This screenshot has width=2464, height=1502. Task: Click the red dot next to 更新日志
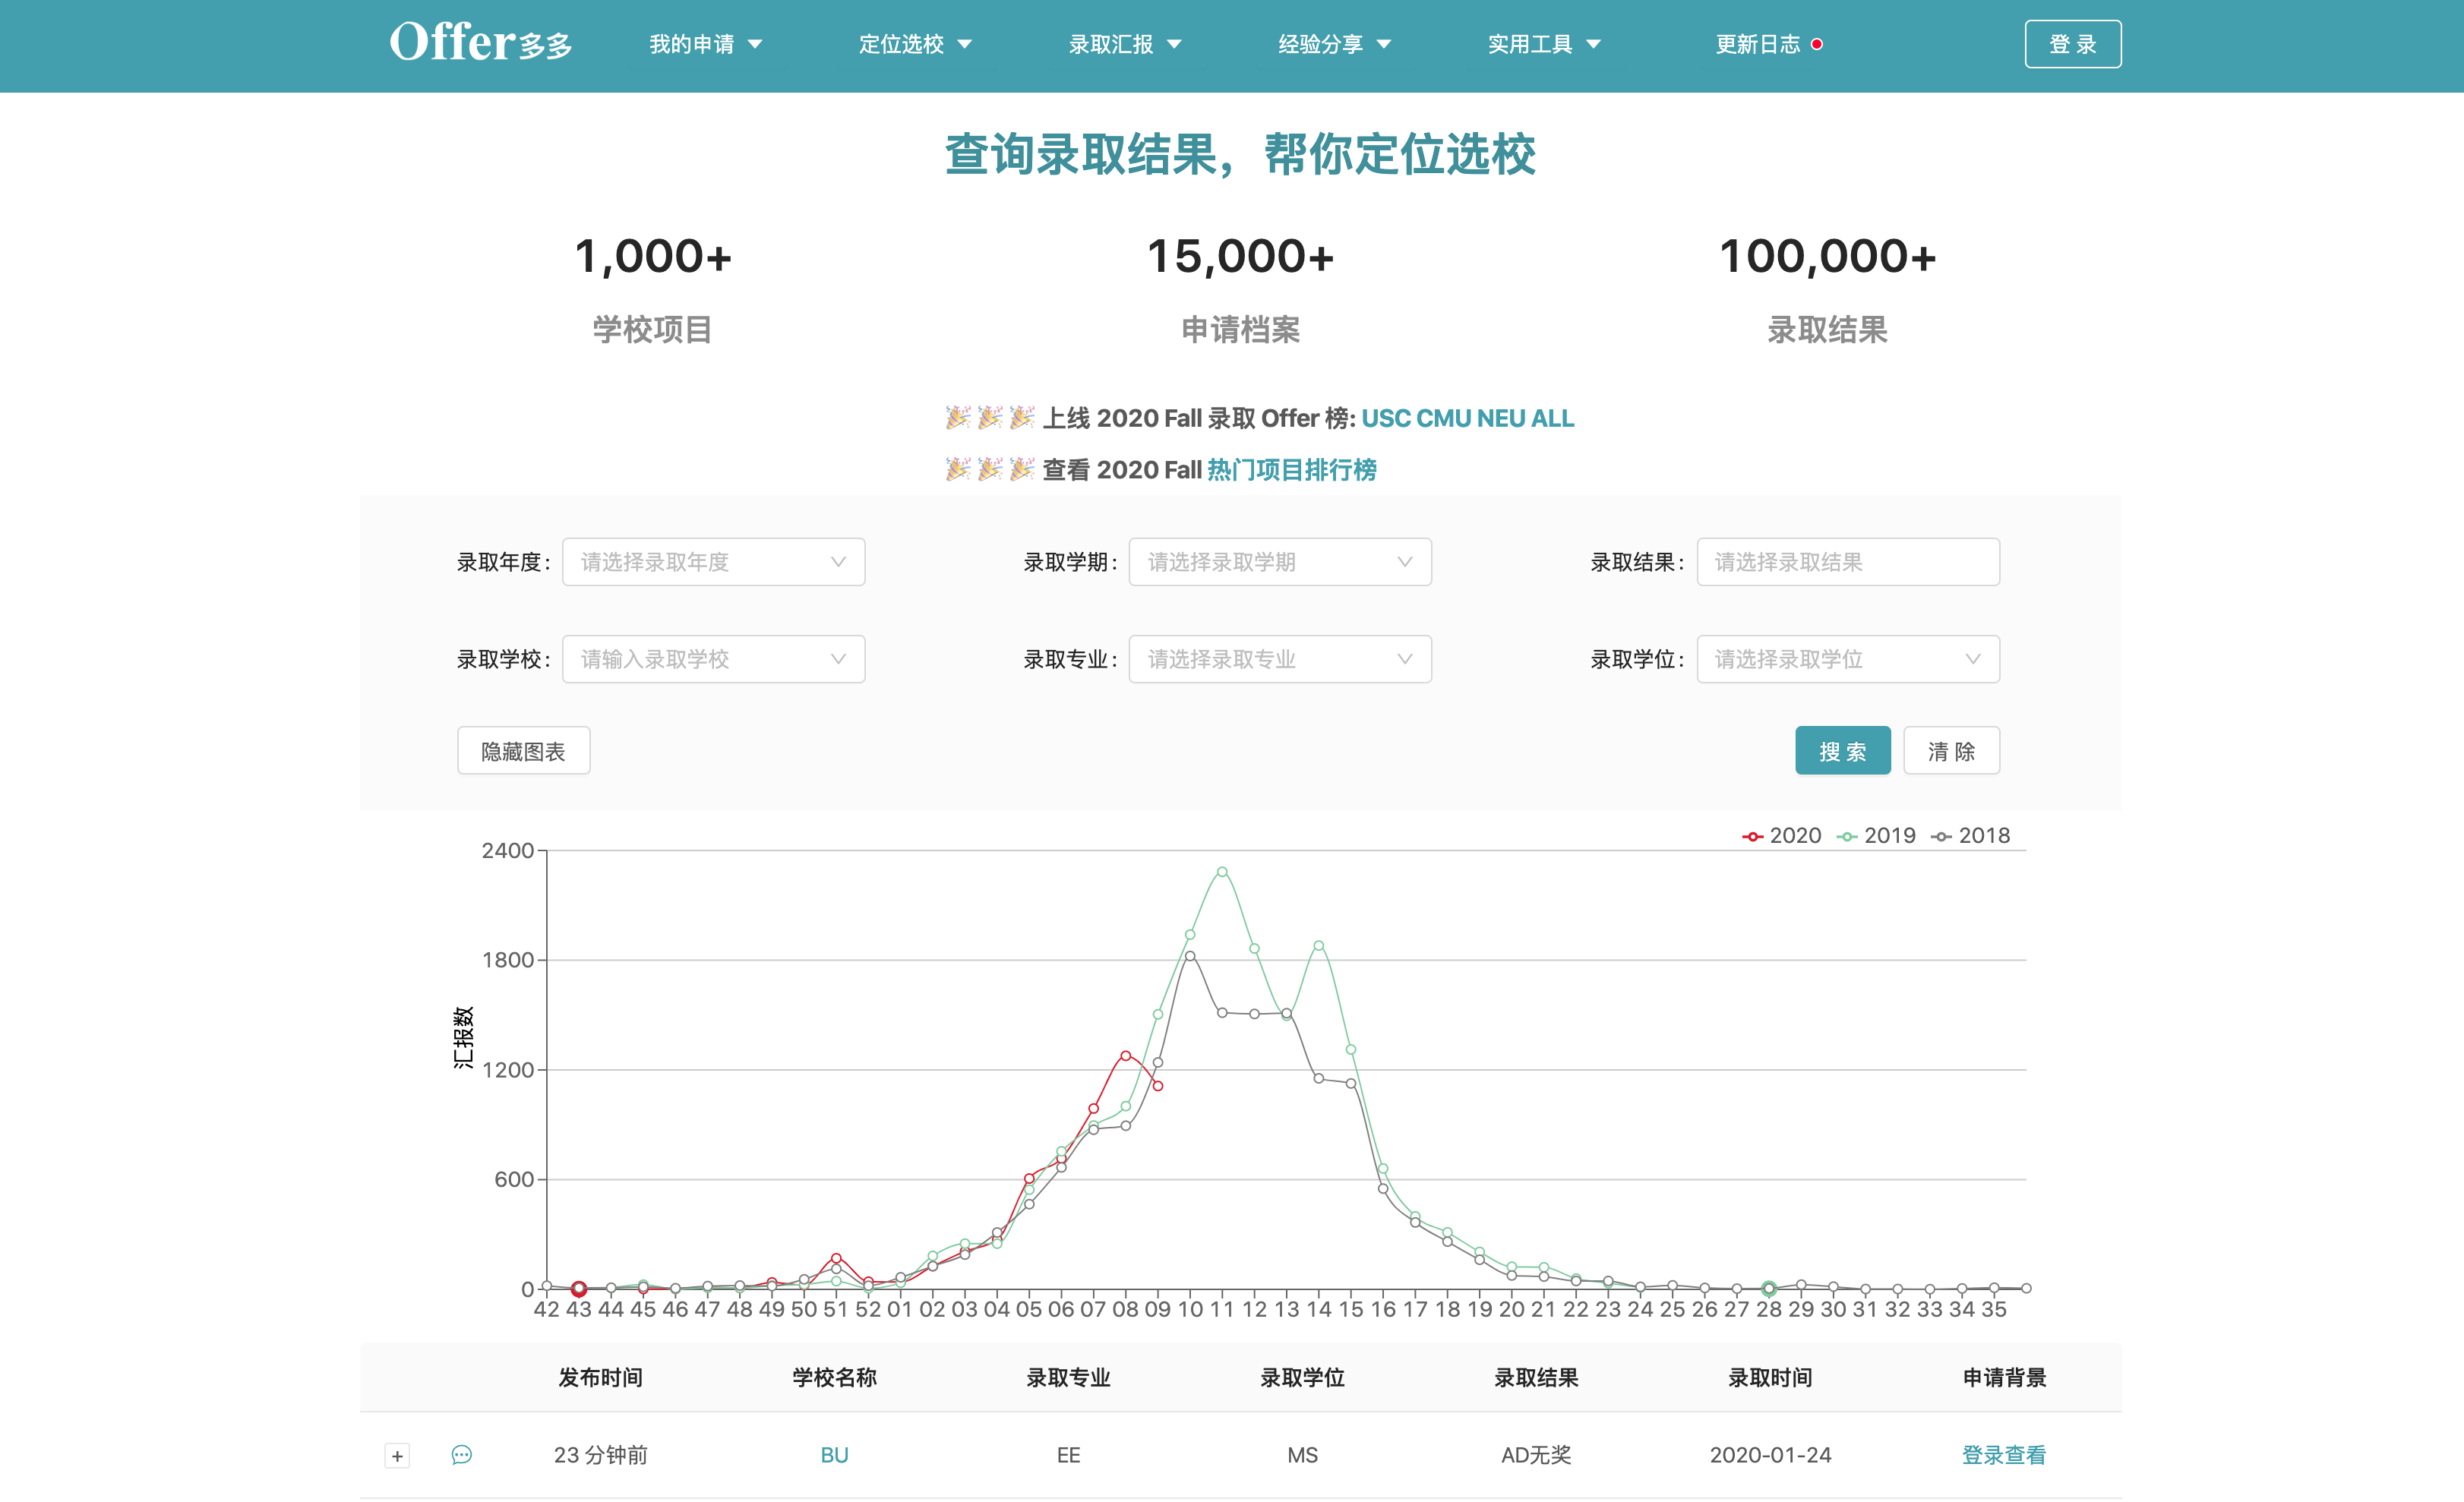coord(1817,44)
